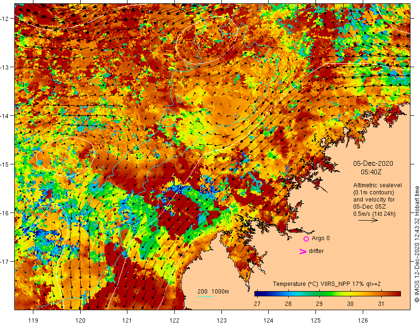Click the date text 05-Dec-2020
This screenshot has width=420, height=324.
click(373, 163)
